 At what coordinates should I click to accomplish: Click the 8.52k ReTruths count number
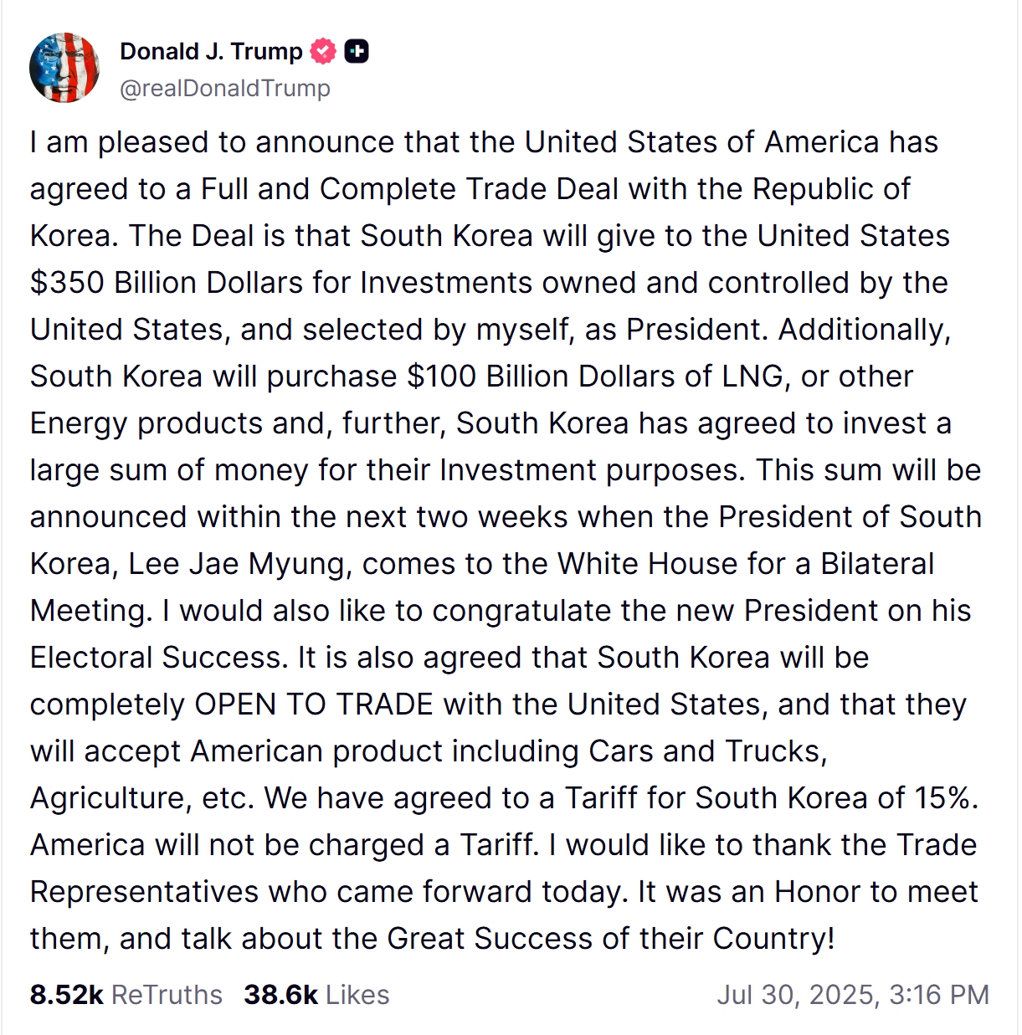(66, 995)
